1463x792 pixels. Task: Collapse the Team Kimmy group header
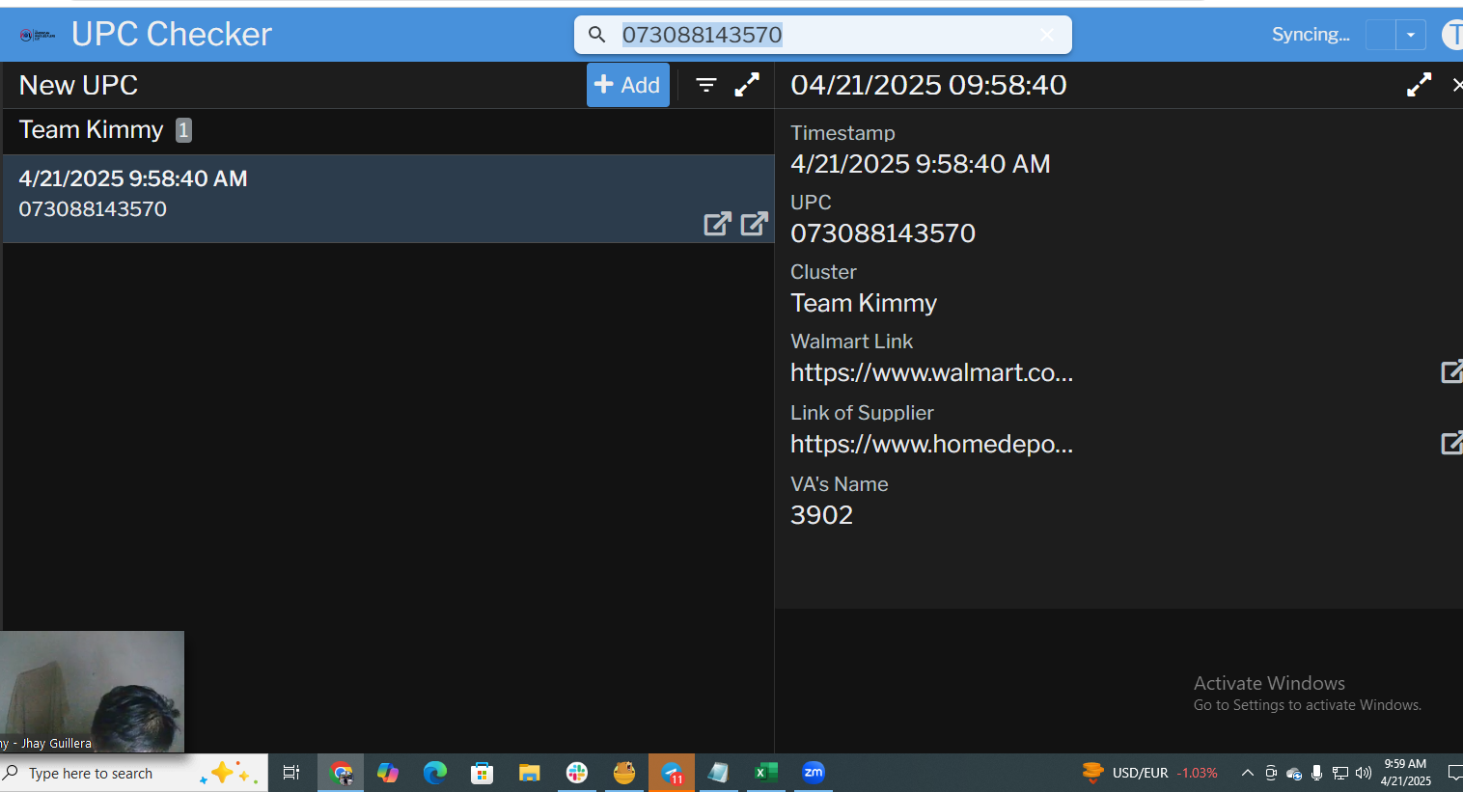tap(92, 130)
